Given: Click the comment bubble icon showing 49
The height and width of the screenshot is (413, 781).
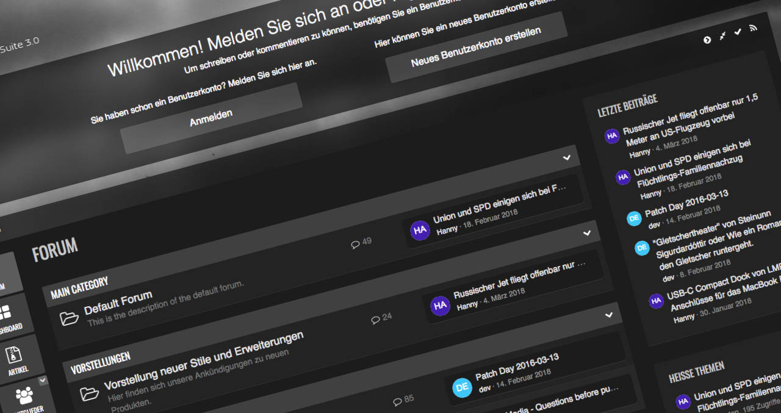Looking at the screenshot, I should 355,245.
